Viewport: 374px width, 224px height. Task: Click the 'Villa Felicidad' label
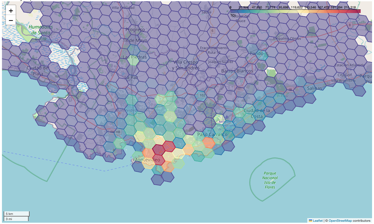pos(123,7)
